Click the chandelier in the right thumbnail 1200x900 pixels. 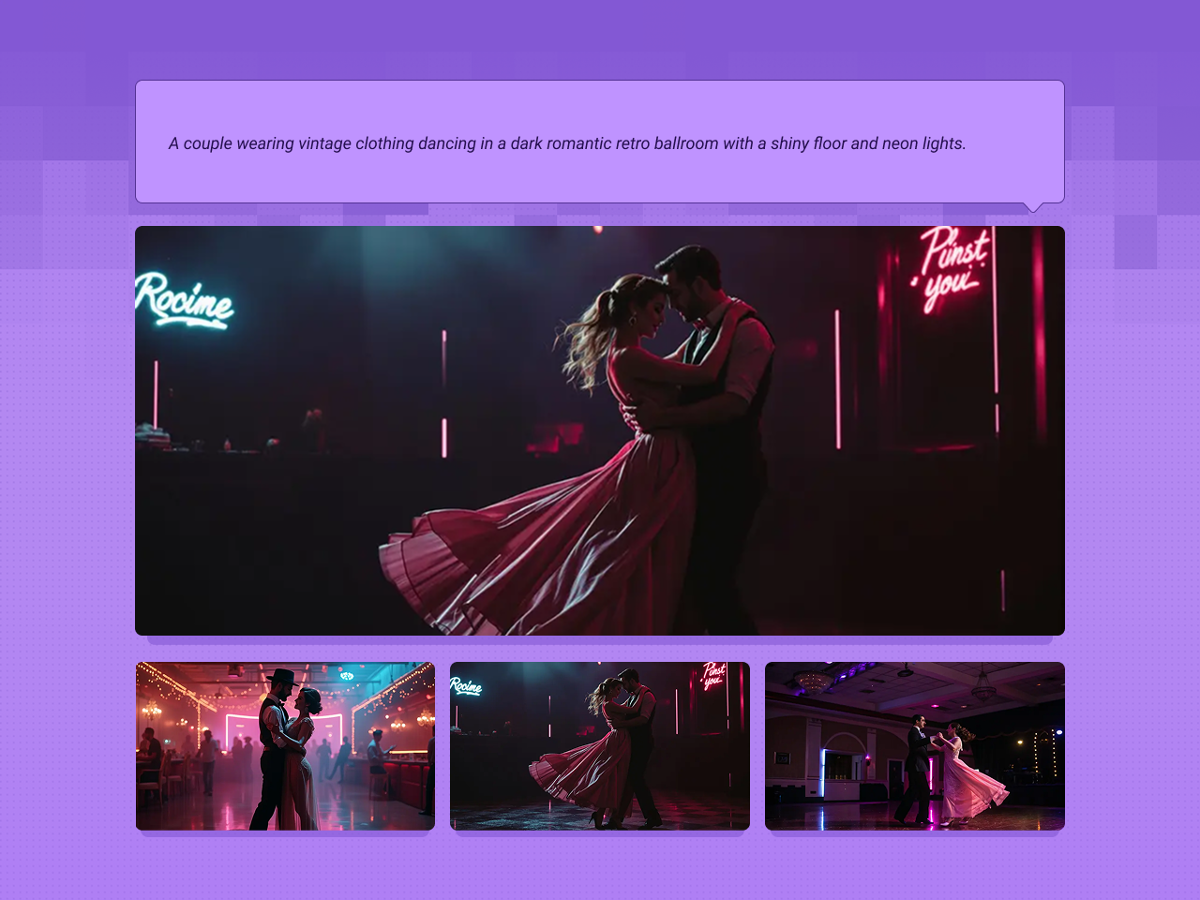click(x=812, y=680)
